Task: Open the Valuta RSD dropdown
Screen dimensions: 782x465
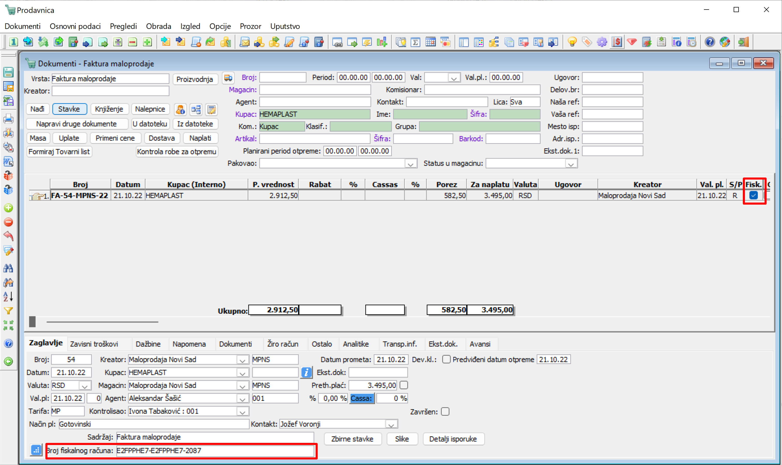Action: click(x=85, y=386)
